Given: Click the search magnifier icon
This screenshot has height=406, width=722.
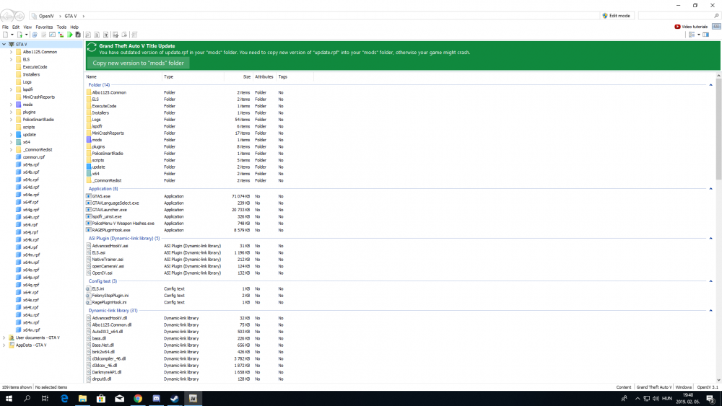Looking at the screenshot, I should [715, 15].
